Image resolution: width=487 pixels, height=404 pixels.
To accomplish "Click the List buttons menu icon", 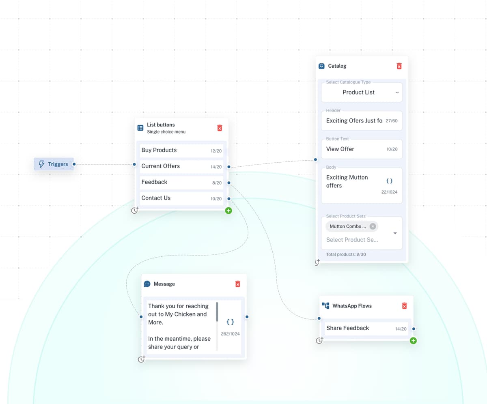I will [x=140, y=128].
